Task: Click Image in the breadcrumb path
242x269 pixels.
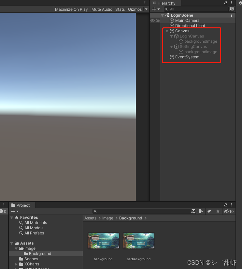Action: click(x=107, y=218)
